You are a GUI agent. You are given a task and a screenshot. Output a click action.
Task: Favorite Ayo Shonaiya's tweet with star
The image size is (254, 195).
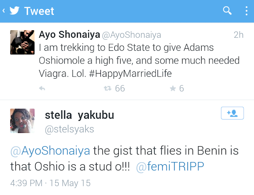(x=173, y=89)
